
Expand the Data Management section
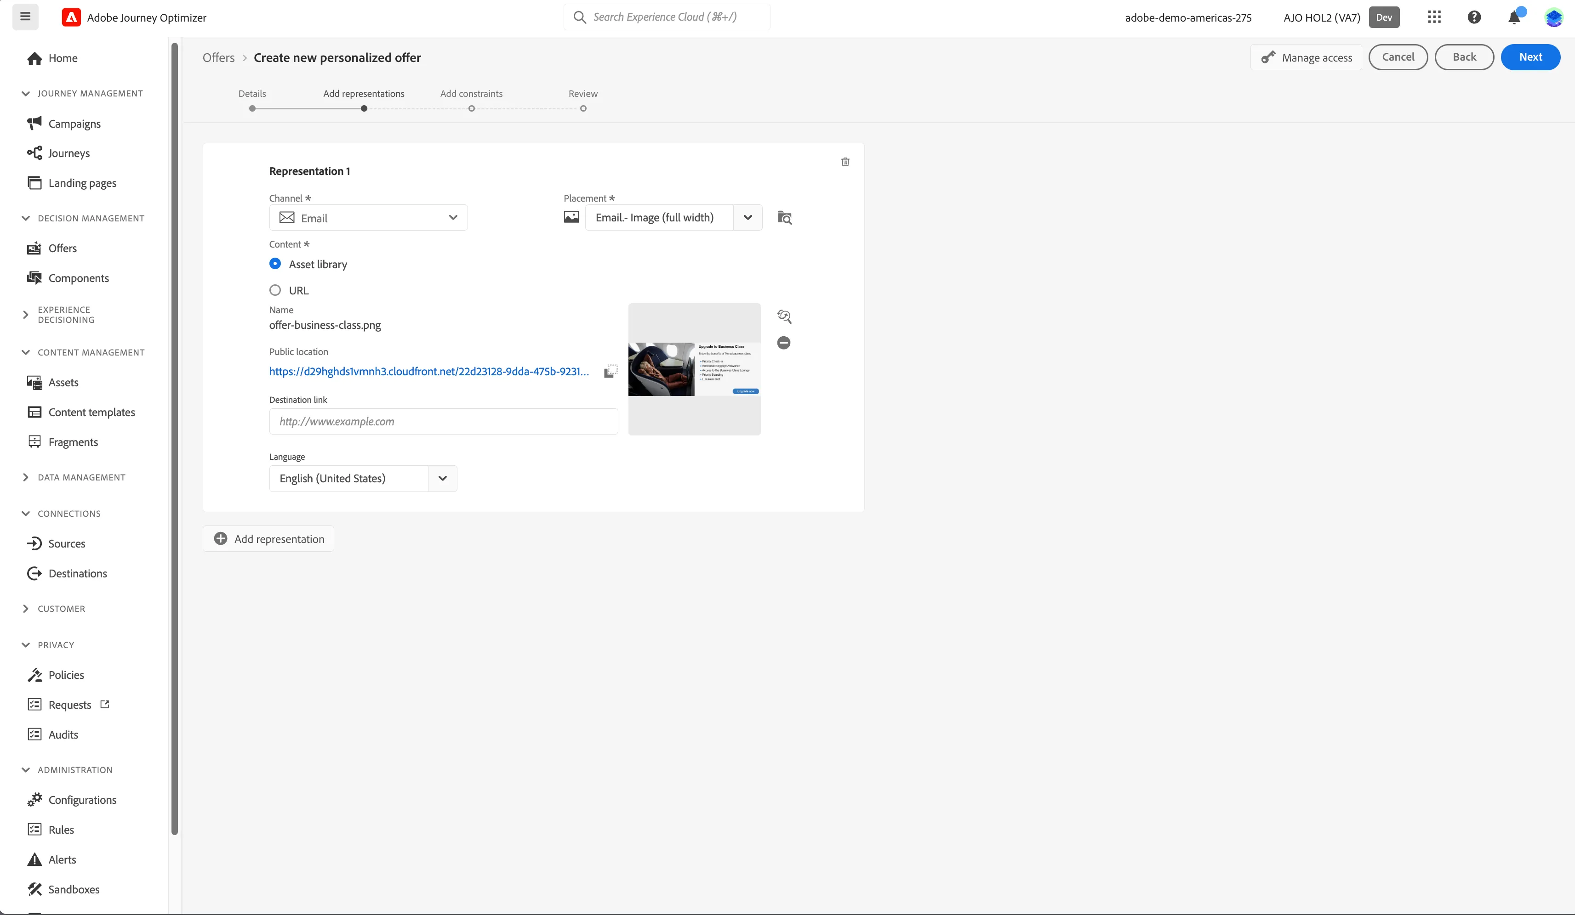(x=26, y=477)
